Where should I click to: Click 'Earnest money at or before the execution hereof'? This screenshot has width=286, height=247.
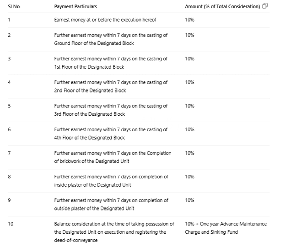point(105,20)
